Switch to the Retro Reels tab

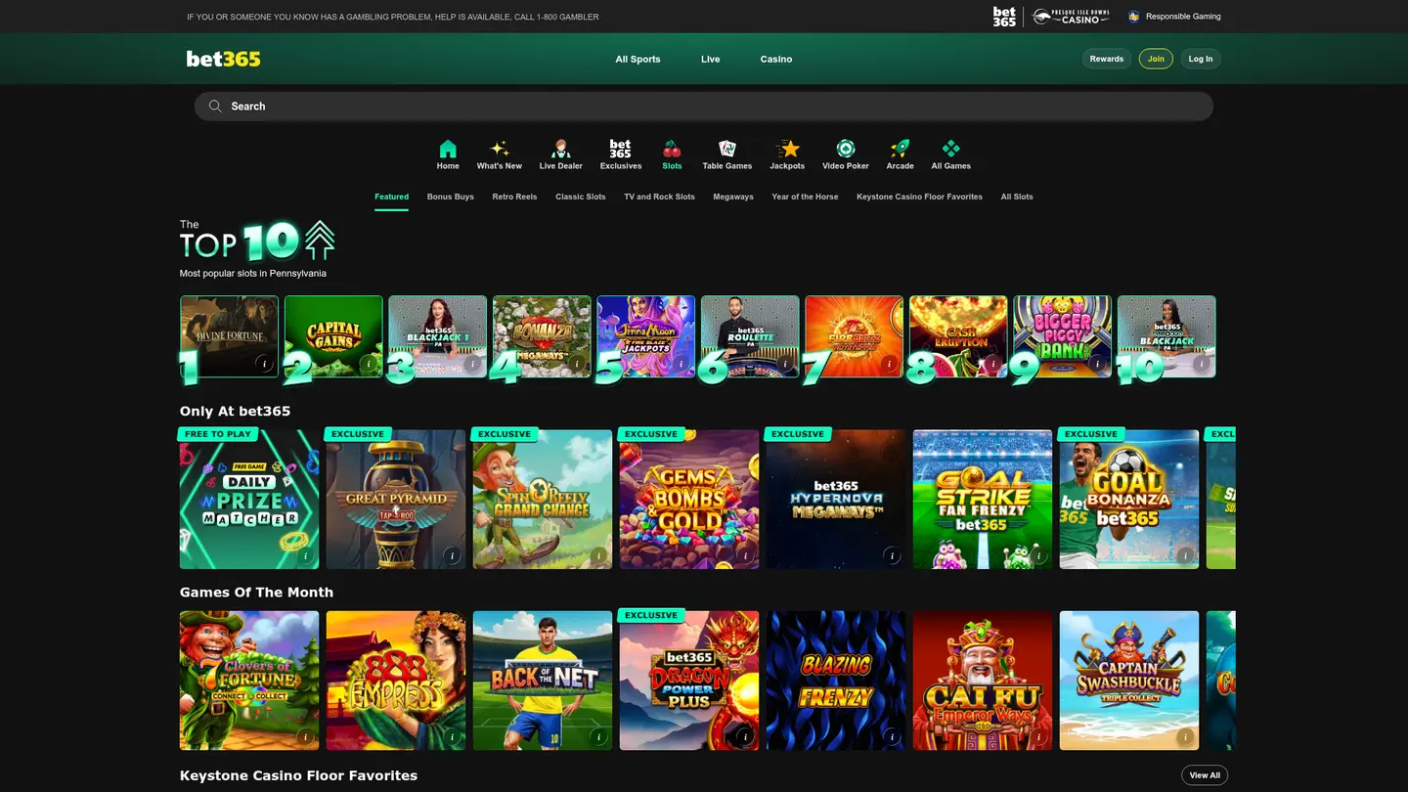[x=514, y=197]
